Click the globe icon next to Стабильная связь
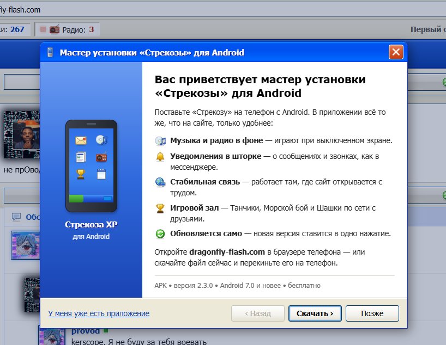Viewport: 446px width, 345px height. click(160, 182)
